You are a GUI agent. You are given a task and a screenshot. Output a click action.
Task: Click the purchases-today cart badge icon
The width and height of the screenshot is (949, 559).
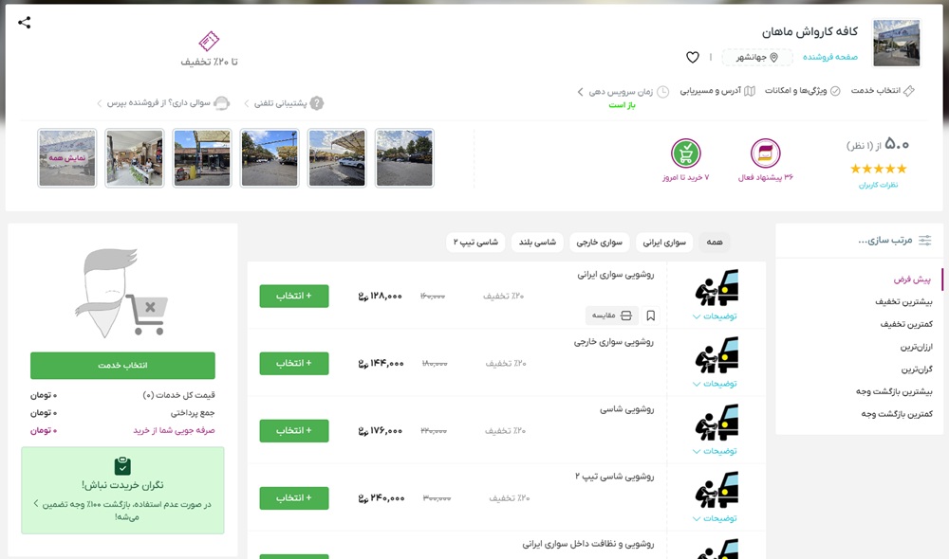pos(686,153)
